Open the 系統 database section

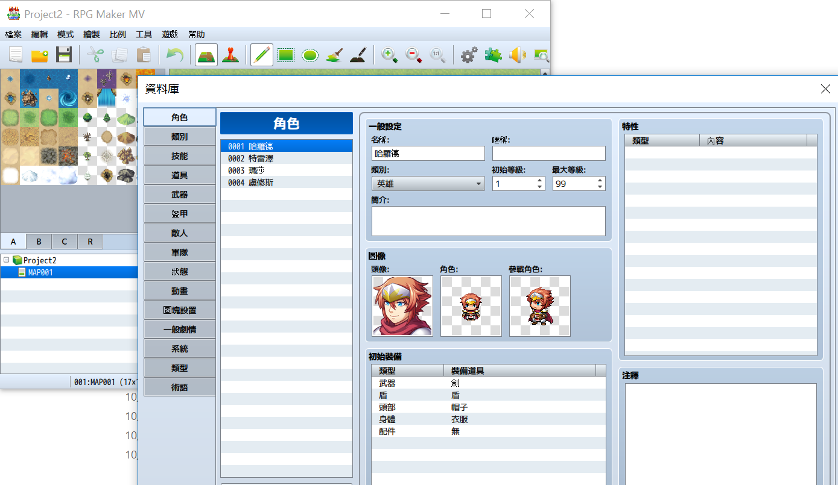[x=180, y=349]
